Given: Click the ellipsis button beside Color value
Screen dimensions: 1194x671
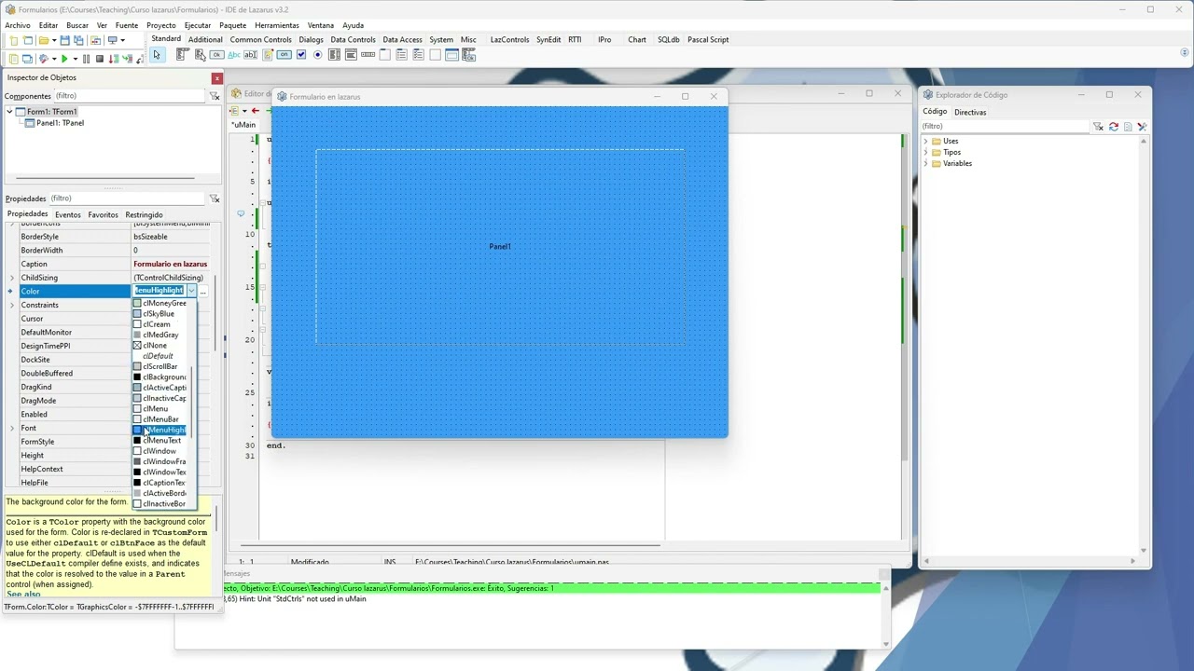Looking at the screenshot, I should 202,291.
